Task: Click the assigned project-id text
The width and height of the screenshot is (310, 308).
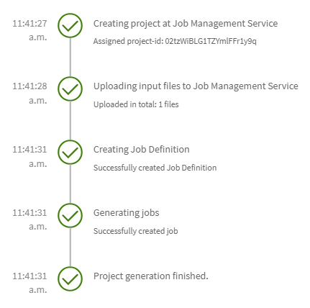Action: tap(175, 41)
